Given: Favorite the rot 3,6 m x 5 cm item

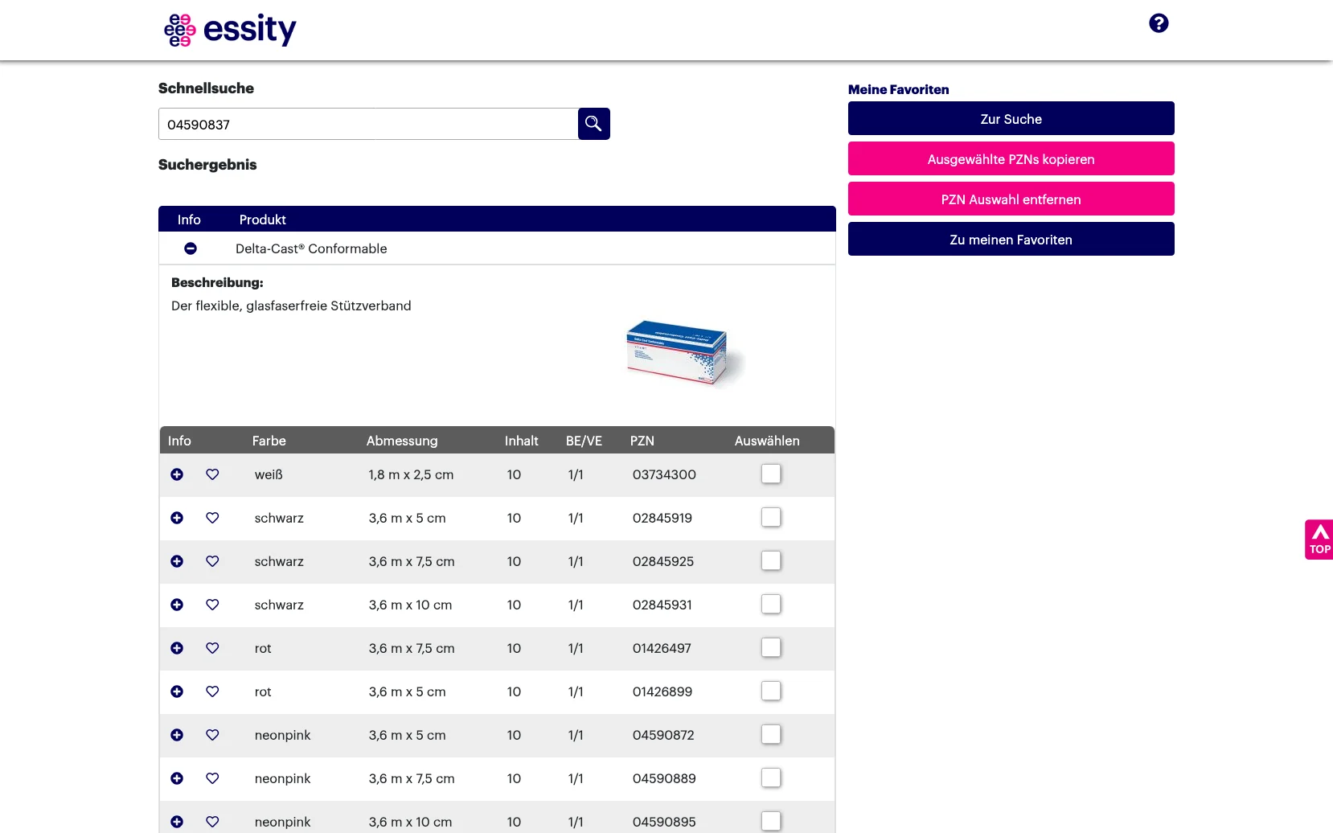Looking at the screenshot, I should point(212,691).
